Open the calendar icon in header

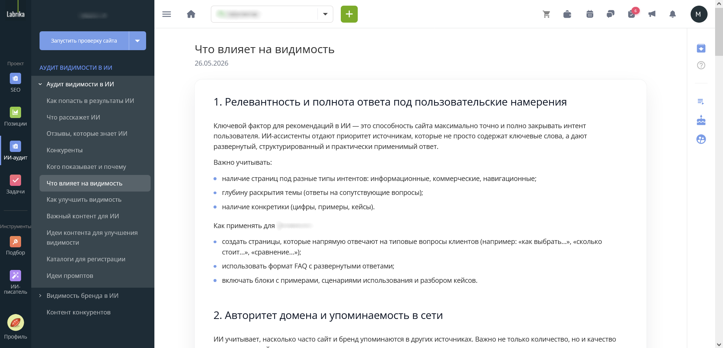pos(590,14)
